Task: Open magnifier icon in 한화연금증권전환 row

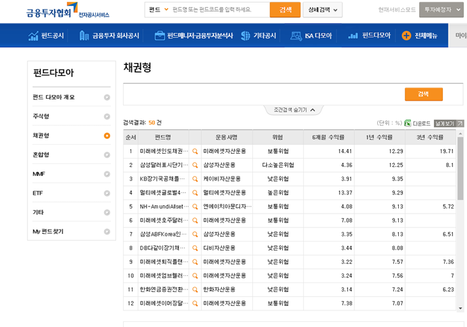Action: pos(195,289)
